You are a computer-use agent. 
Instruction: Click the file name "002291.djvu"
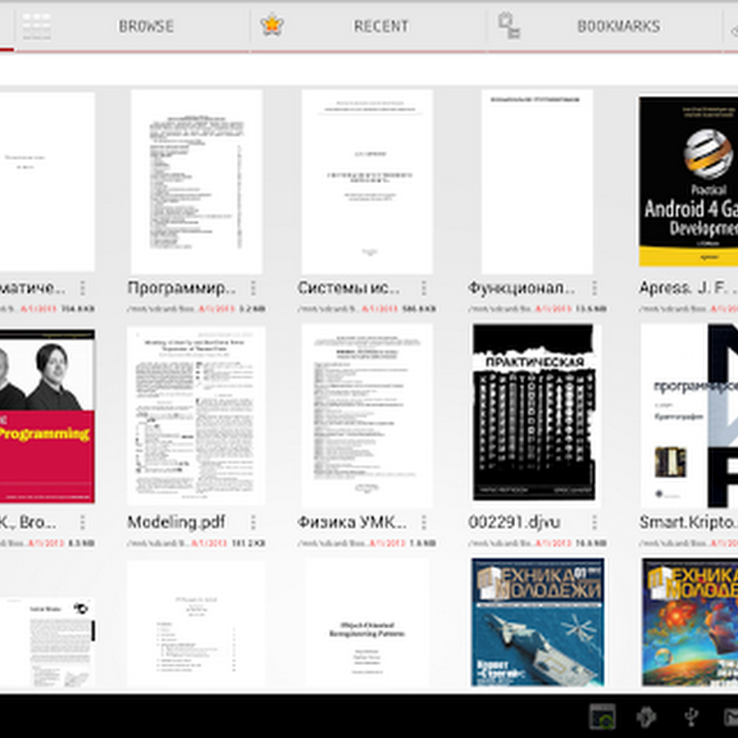(514, 522)
